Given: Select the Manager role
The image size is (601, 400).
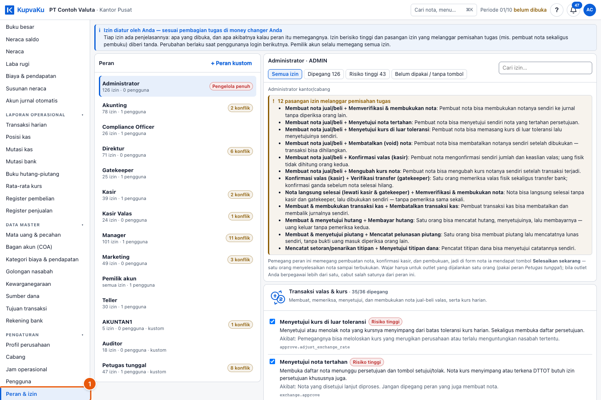Looking at the screenshot, I should 178,238.
